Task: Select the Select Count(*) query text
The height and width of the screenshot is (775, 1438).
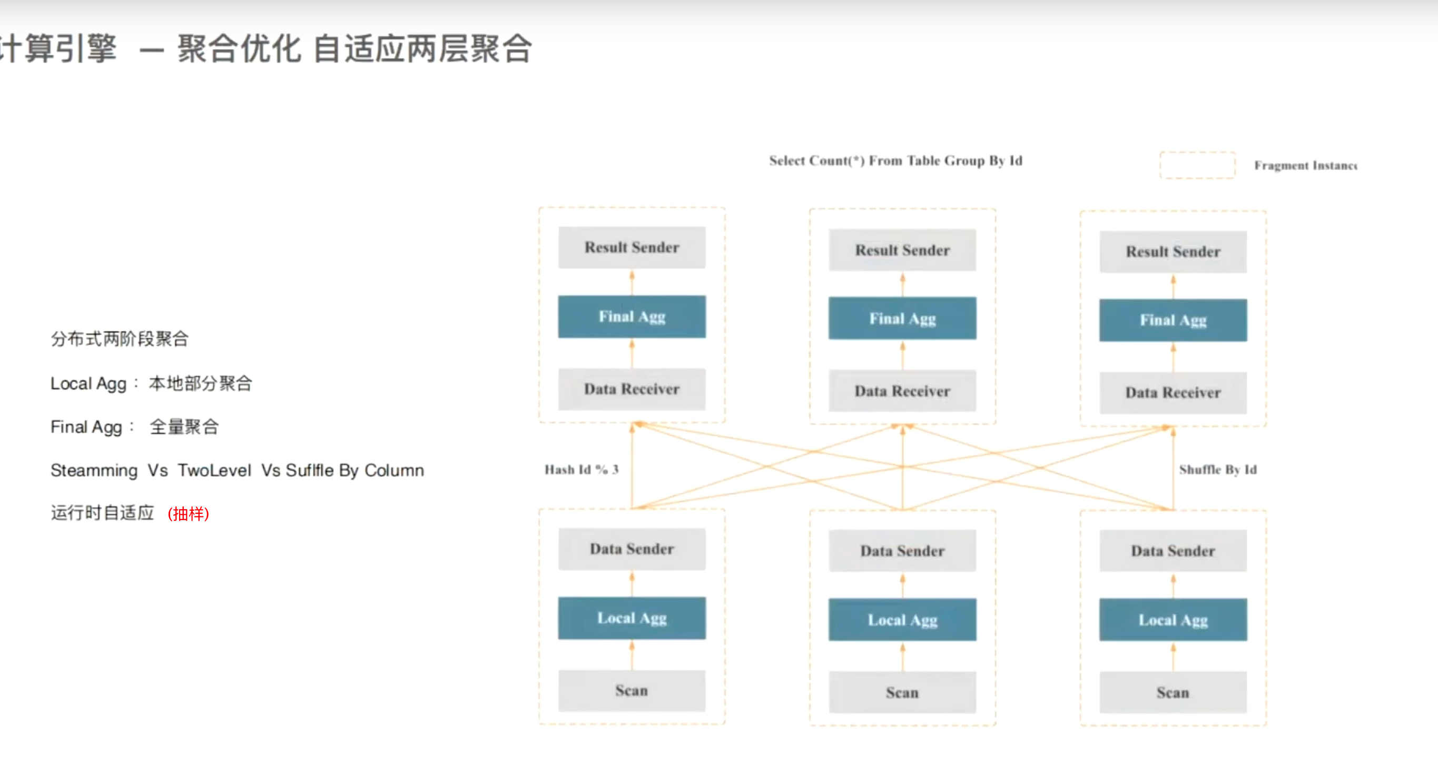Action: [x=895, y=161]
